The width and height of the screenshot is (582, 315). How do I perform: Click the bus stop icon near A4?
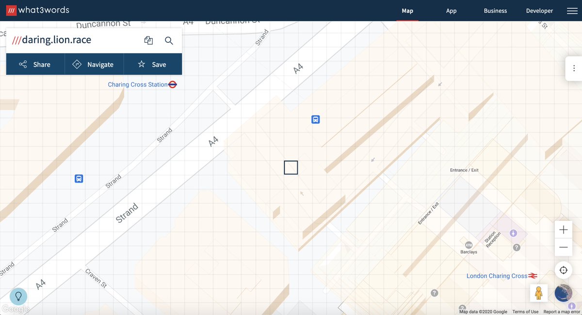pos(315,119)
